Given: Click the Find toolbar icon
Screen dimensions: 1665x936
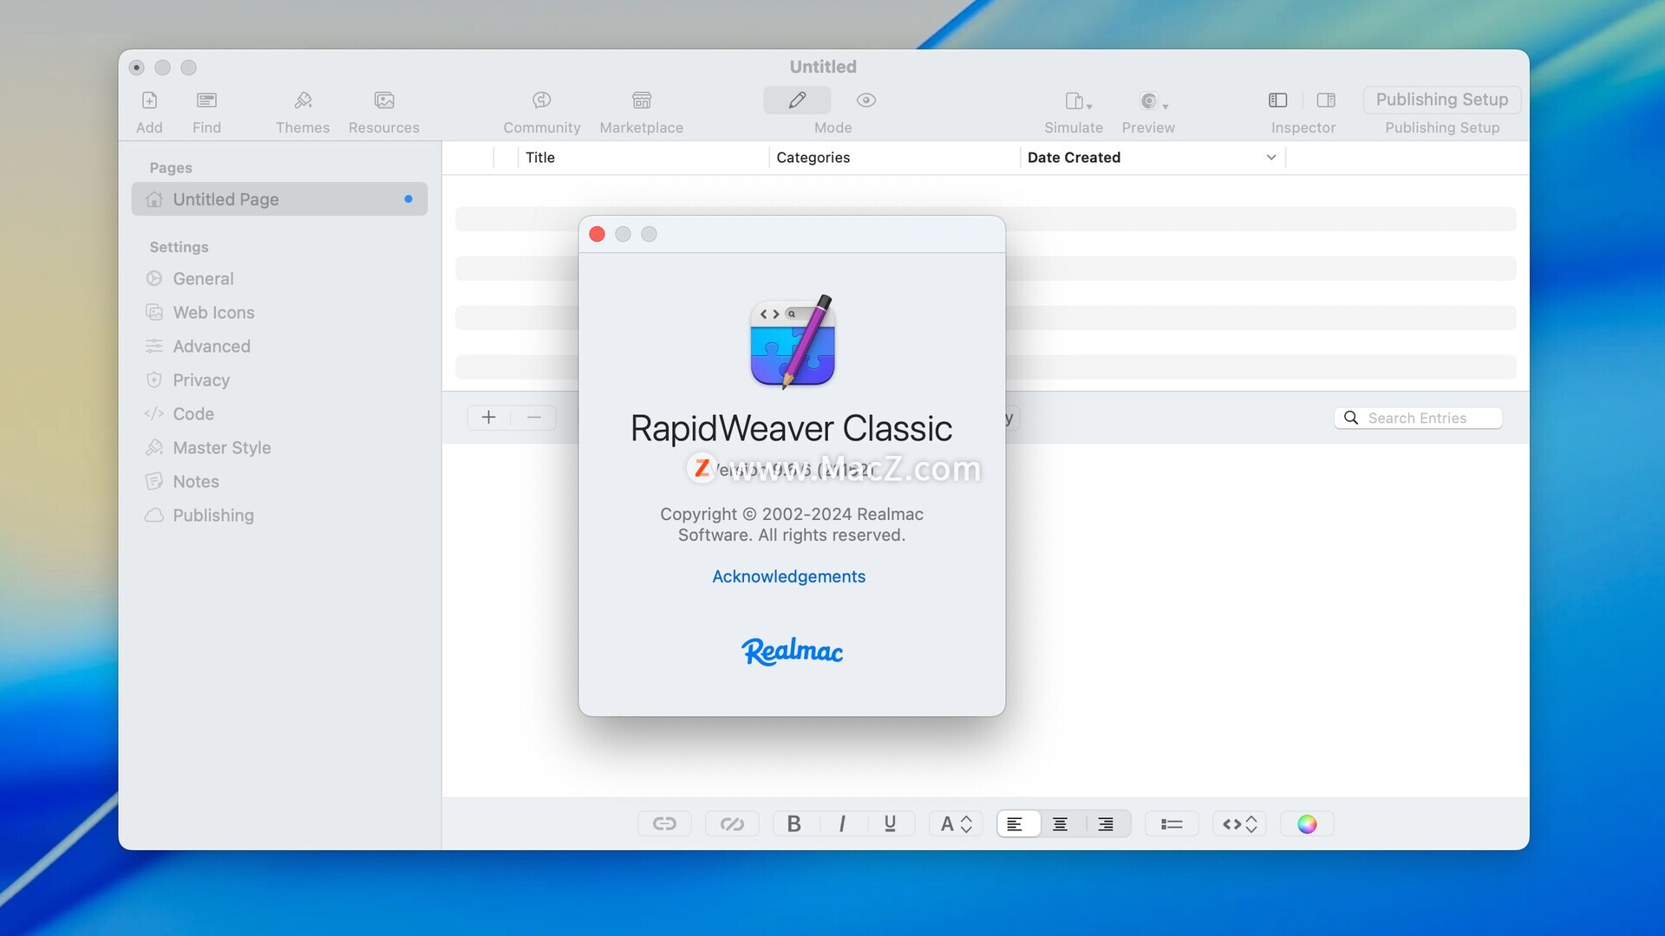Looking at the screenshot, I should tap(206, 101).
